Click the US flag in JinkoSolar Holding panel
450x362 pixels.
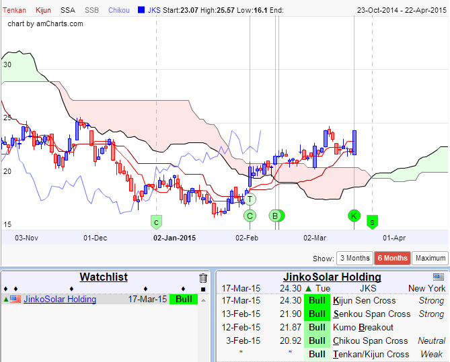tap(439, 277)
